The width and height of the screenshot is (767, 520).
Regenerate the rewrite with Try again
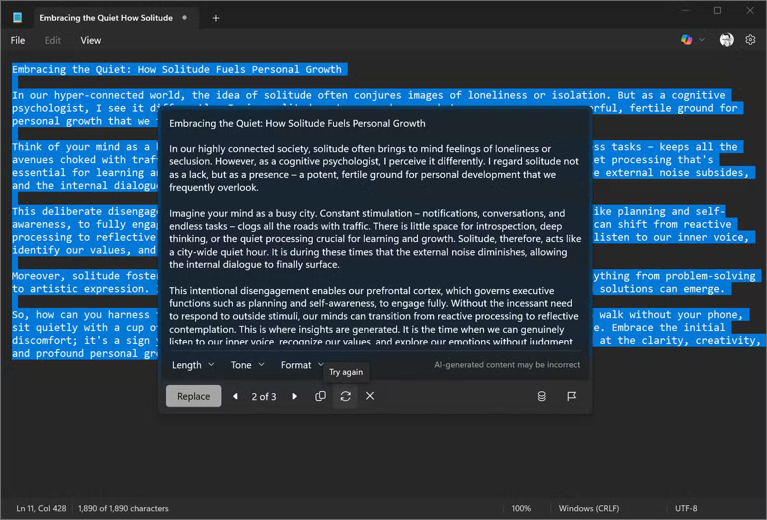click(x=345, y=396)
